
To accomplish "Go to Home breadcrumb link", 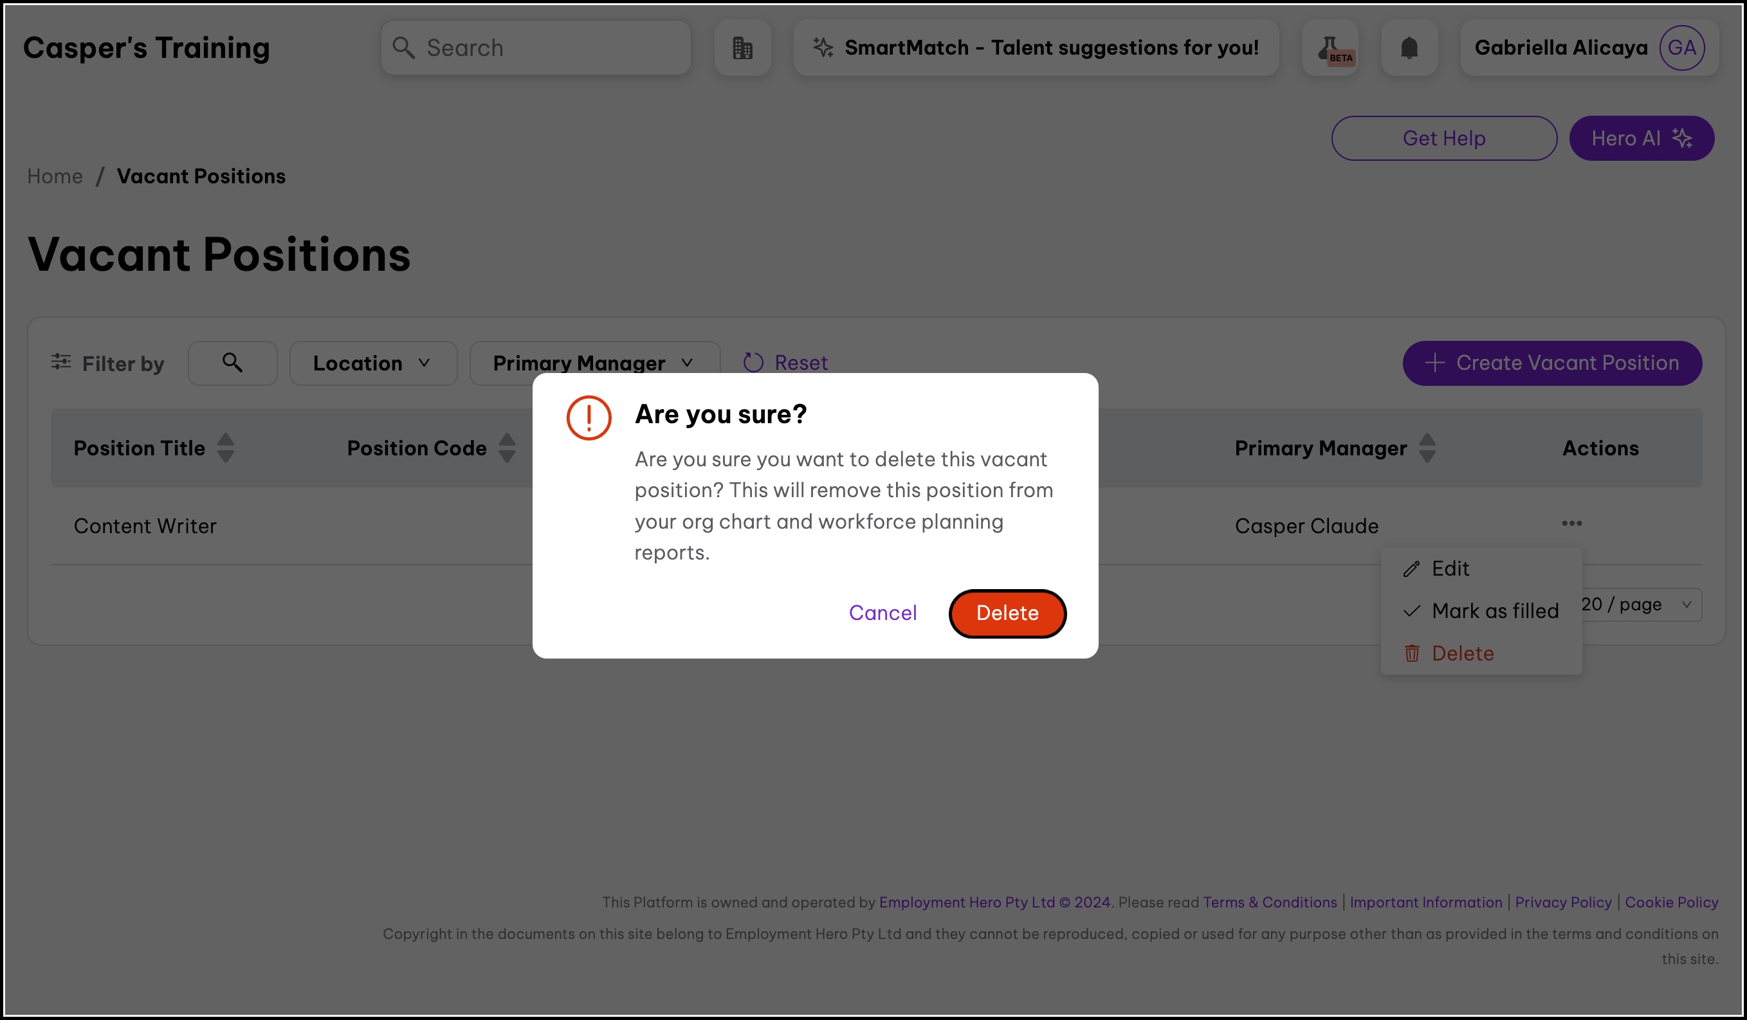I will pos(55,177).
